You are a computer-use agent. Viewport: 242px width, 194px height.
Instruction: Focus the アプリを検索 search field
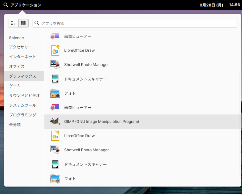[x=135, y=23]
